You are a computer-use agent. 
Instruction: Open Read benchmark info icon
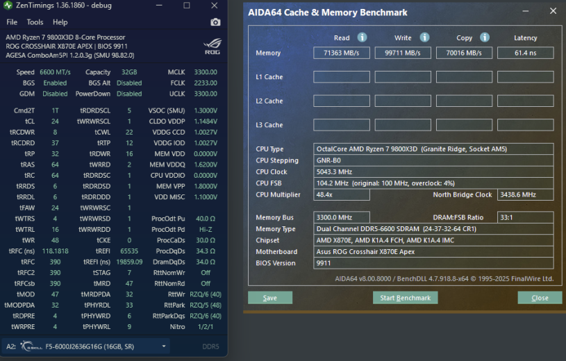(362, 37)
